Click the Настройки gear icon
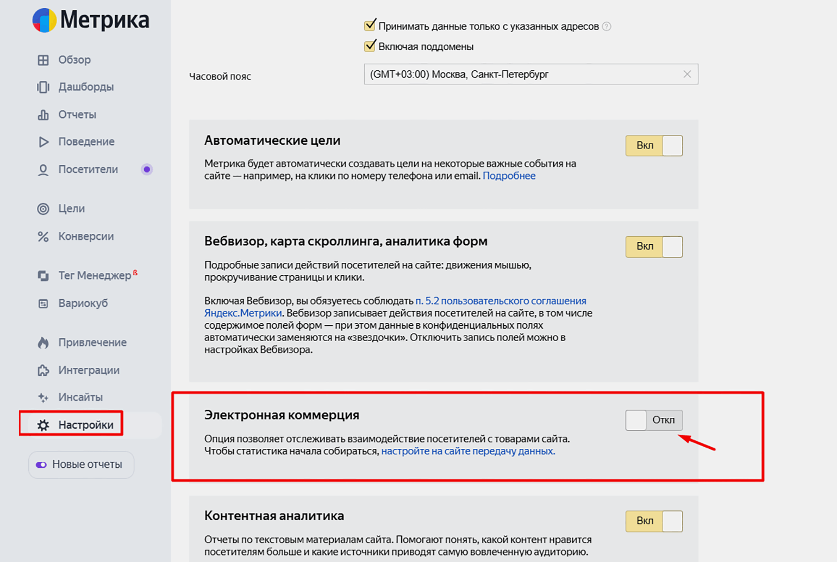 pyautogui.click(x=43, y=425)
